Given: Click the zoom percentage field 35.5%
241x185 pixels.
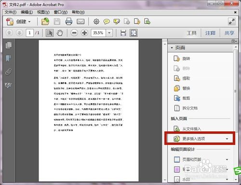Looking at the screenshot, I should 98,33.
